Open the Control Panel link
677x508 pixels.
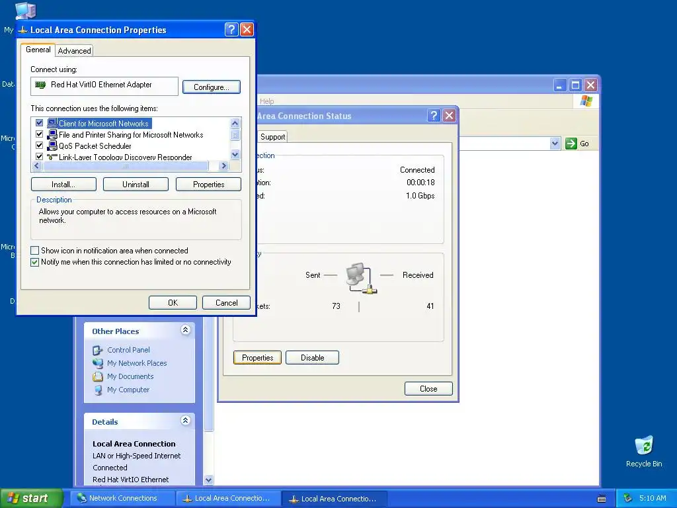click(x=128, y=350)
